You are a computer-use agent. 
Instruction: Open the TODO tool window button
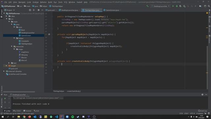[x=17, y=111]
